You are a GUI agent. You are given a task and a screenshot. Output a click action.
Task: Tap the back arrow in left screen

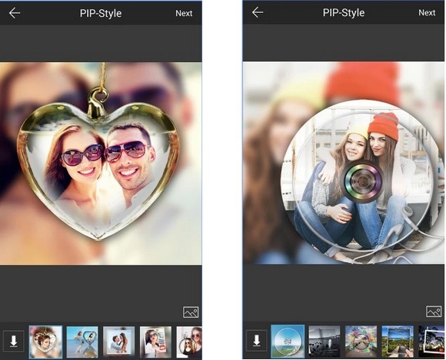[x=15, y=13]
